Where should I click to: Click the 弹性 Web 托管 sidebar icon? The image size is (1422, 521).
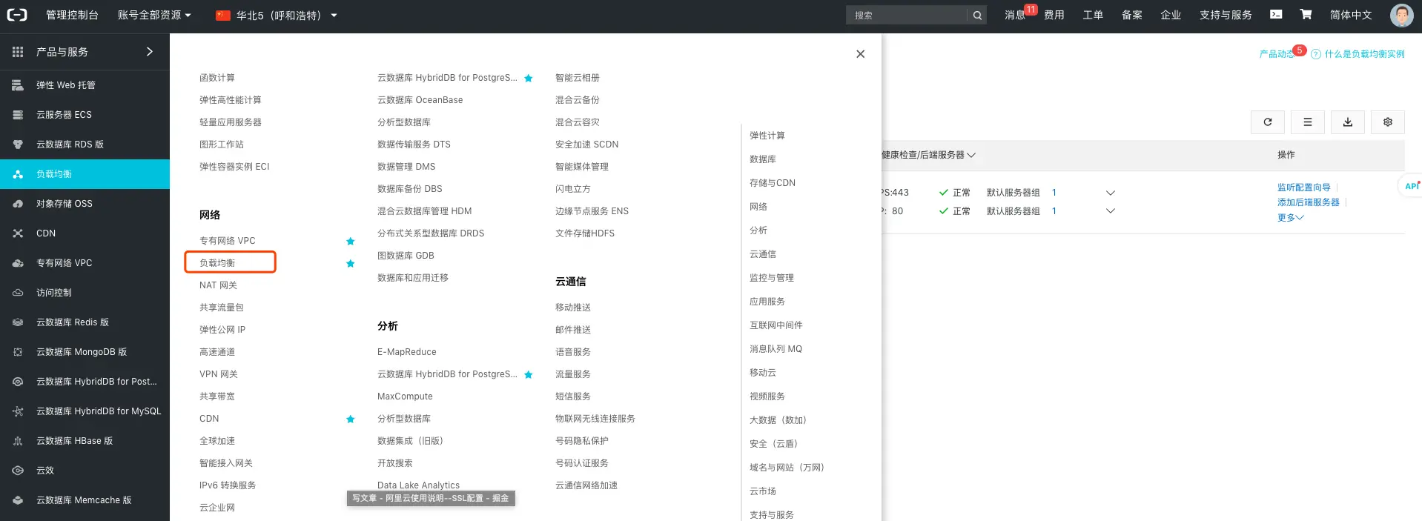(x=18, y=85)
